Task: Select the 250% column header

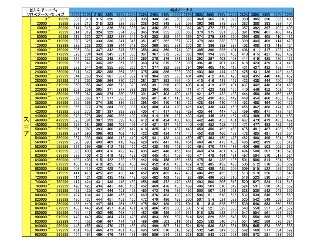Action: [x=175, y=14]
